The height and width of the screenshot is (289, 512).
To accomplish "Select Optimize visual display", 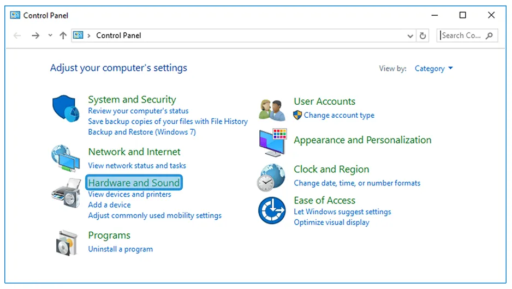I will [x=331, y=222].
